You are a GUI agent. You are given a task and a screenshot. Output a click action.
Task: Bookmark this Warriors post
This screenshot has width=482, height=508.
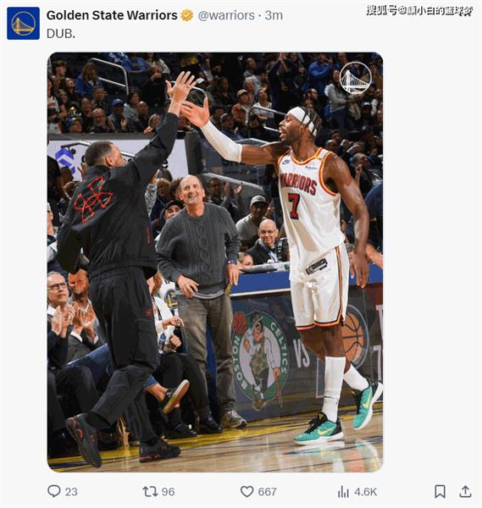pos(440,491)
